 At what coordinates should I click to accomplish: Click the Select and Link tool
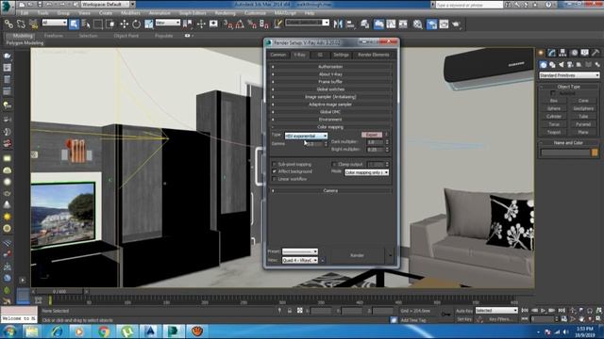[x=8, y=24]
